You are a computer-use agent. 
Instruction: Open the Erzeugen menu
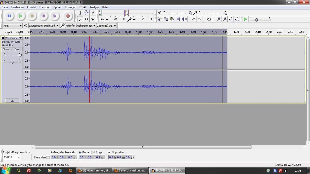tap(71, 7)
